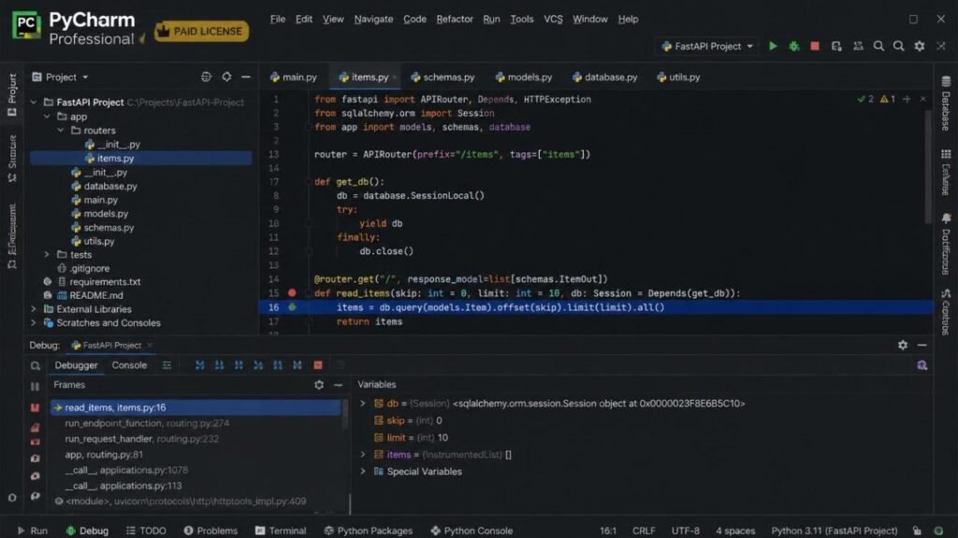
Task: Close the items.py editor tab
Action: coord(395,78)
